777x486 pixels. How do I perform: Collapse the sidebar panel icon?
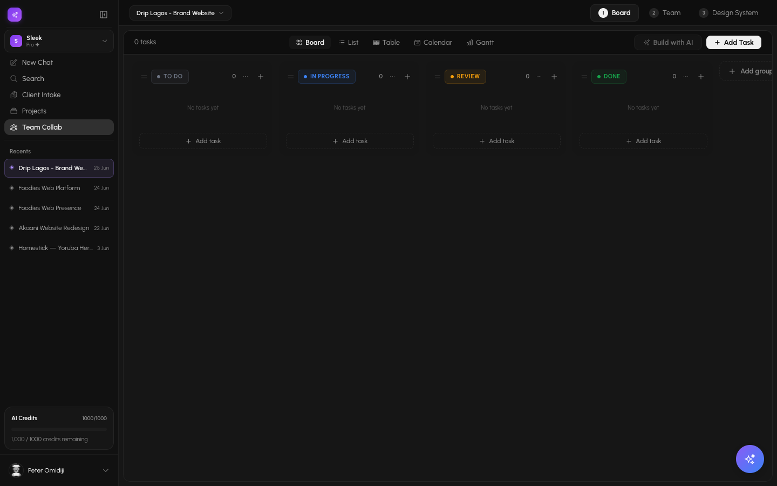(x=104, y=15)
